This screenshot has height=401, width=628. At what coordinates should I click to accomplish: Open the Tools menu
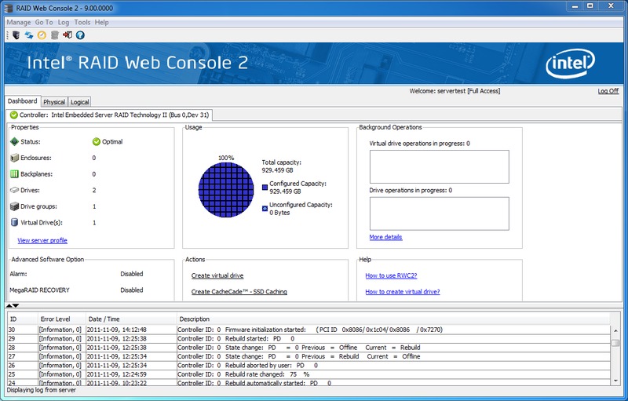pos(82,23)
